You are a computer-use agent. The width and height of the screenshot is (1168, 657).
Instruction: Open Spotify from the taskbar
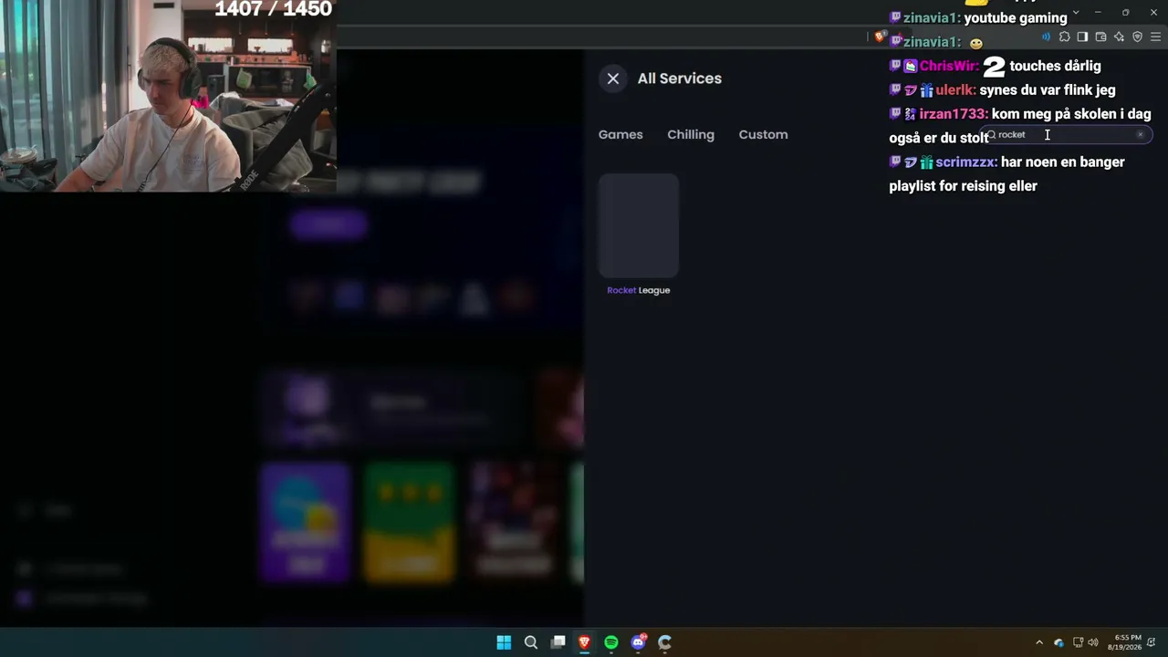(611, 642)
